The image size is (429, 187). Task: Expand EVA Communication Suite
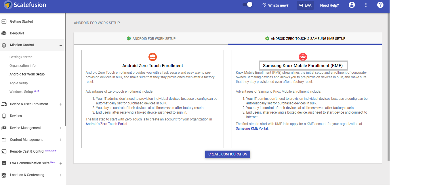[x=61, y=163]
